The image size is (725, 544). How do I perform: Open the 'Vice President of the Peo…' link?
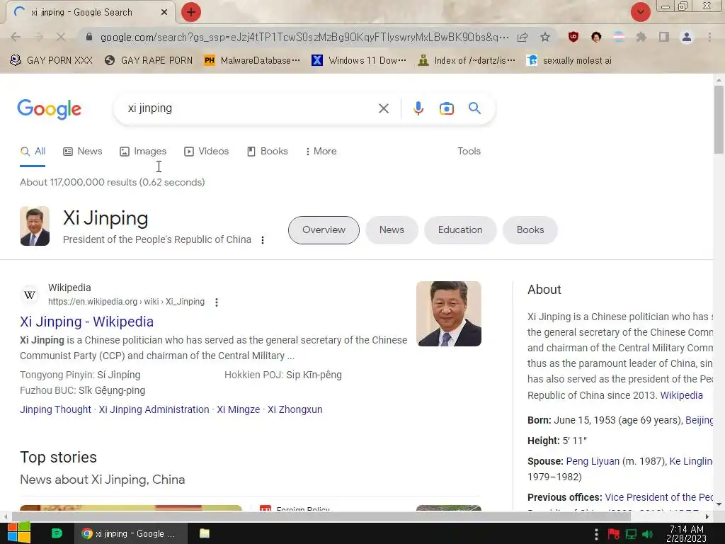[x=658, y=497]
